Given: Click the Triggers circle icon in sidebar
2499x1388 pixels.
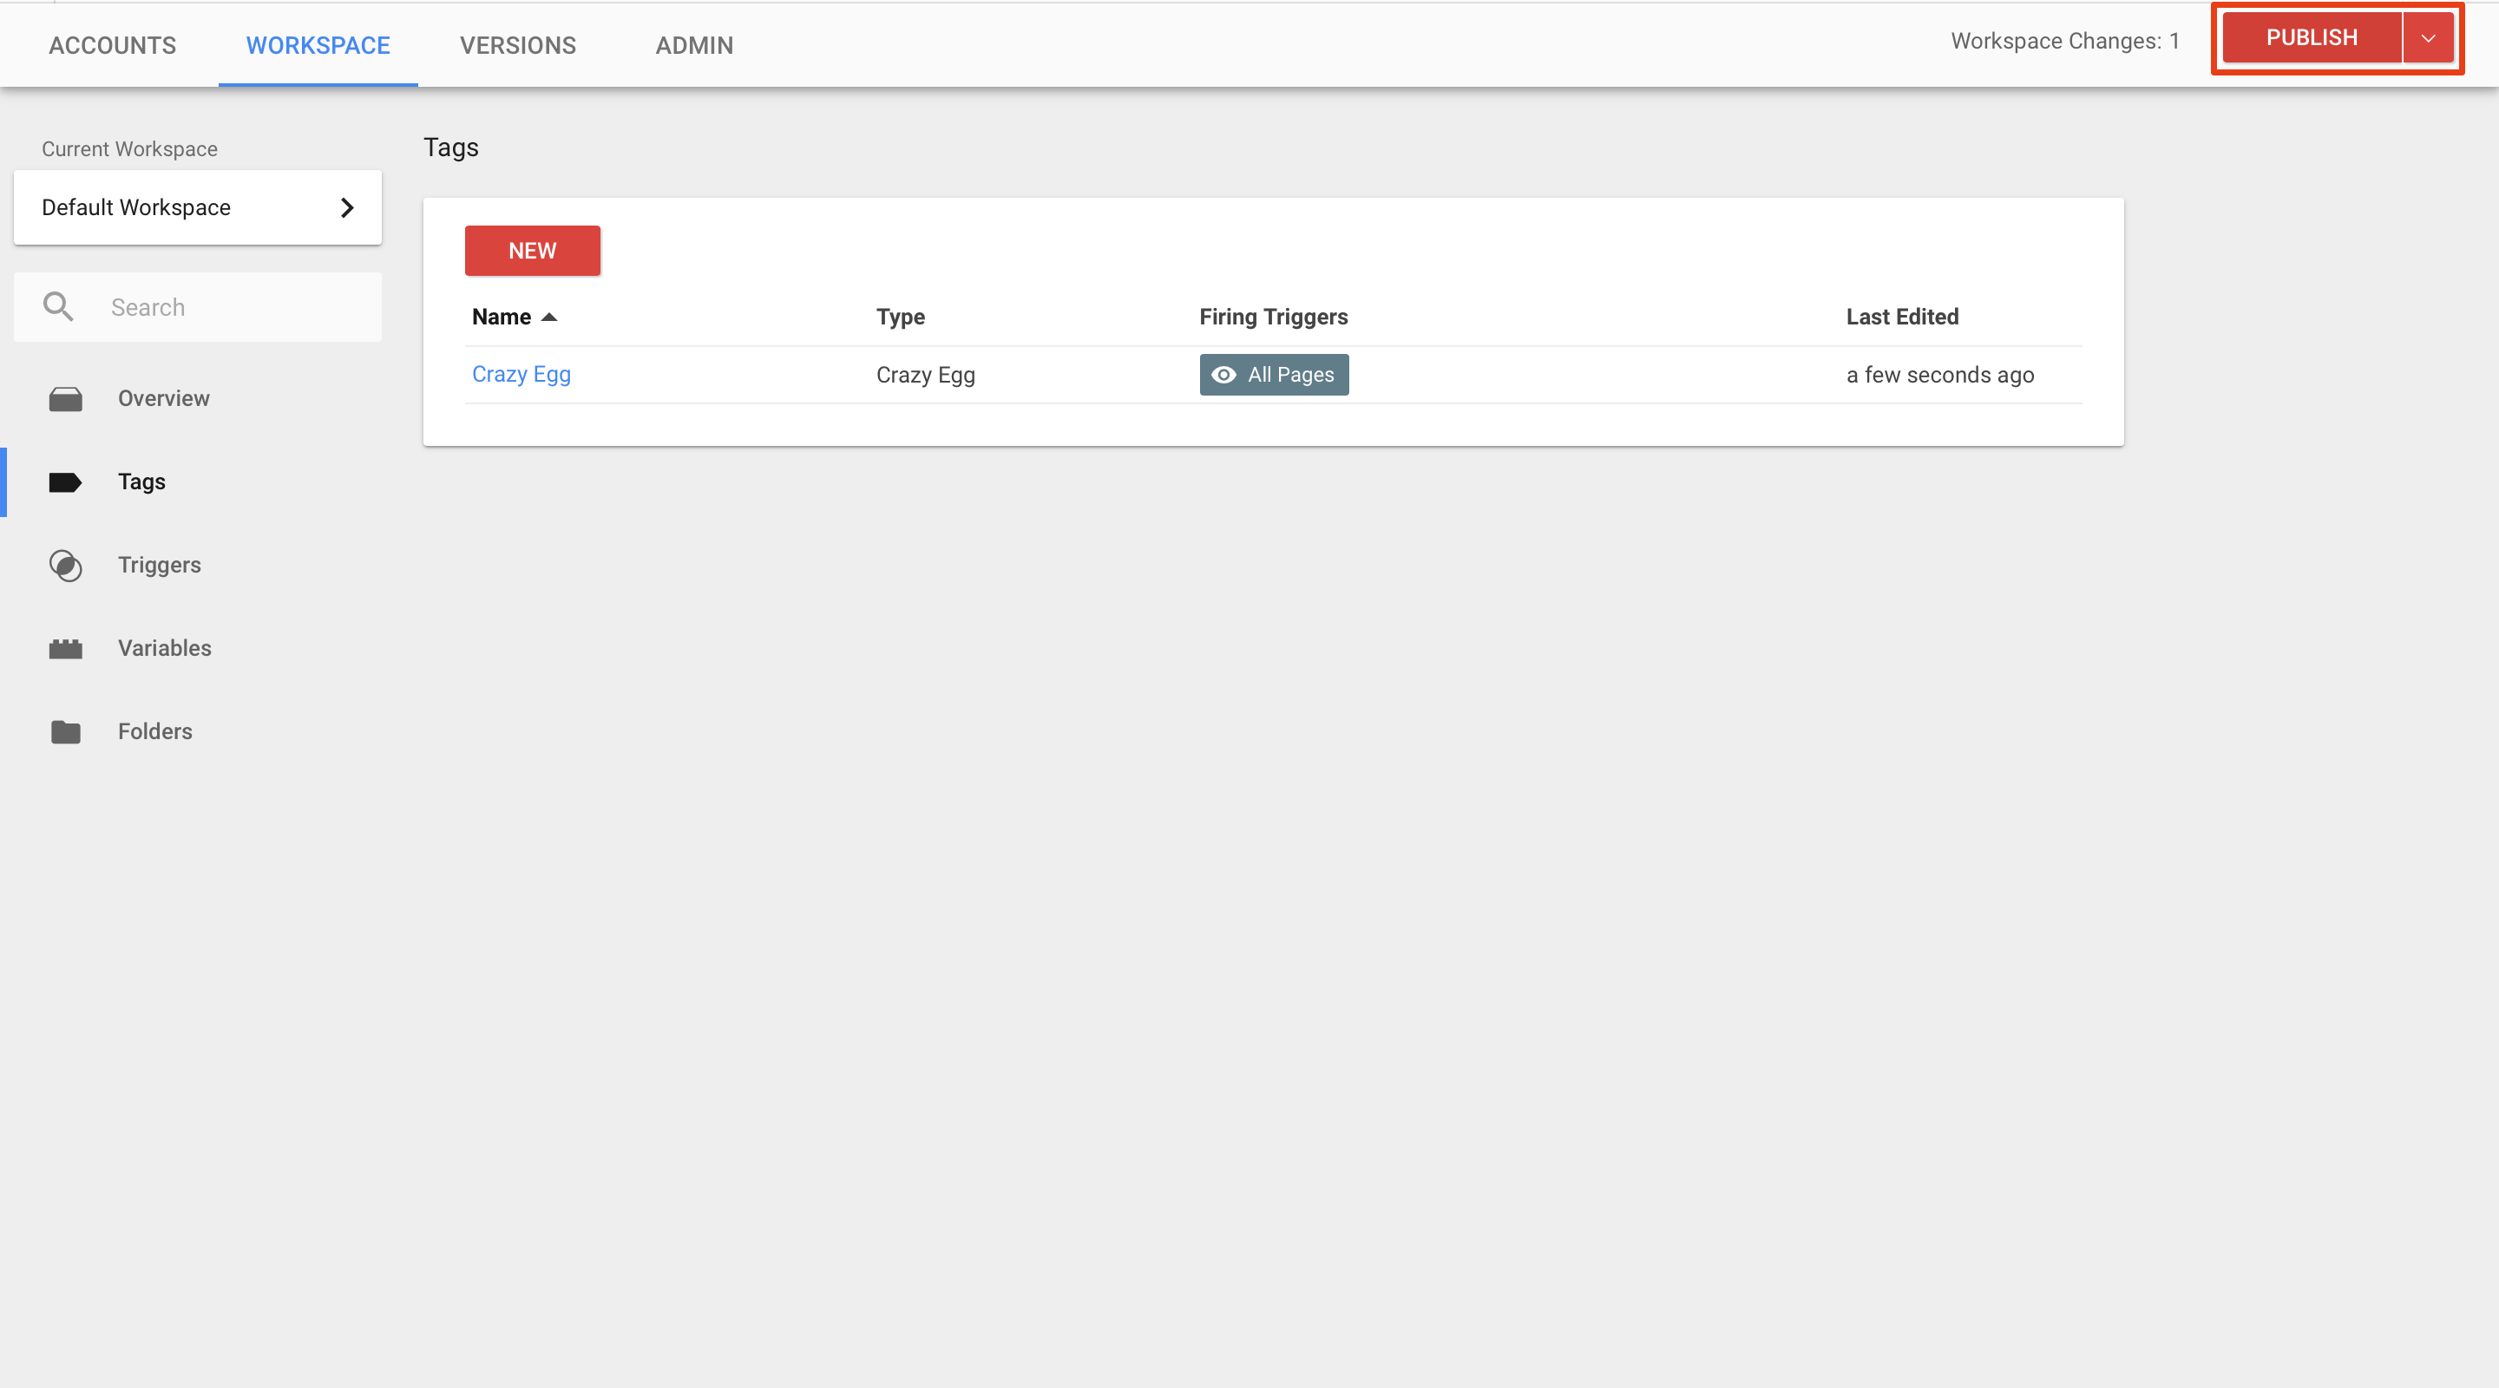Looking at the screenshot, I should (x=65, y=566).
